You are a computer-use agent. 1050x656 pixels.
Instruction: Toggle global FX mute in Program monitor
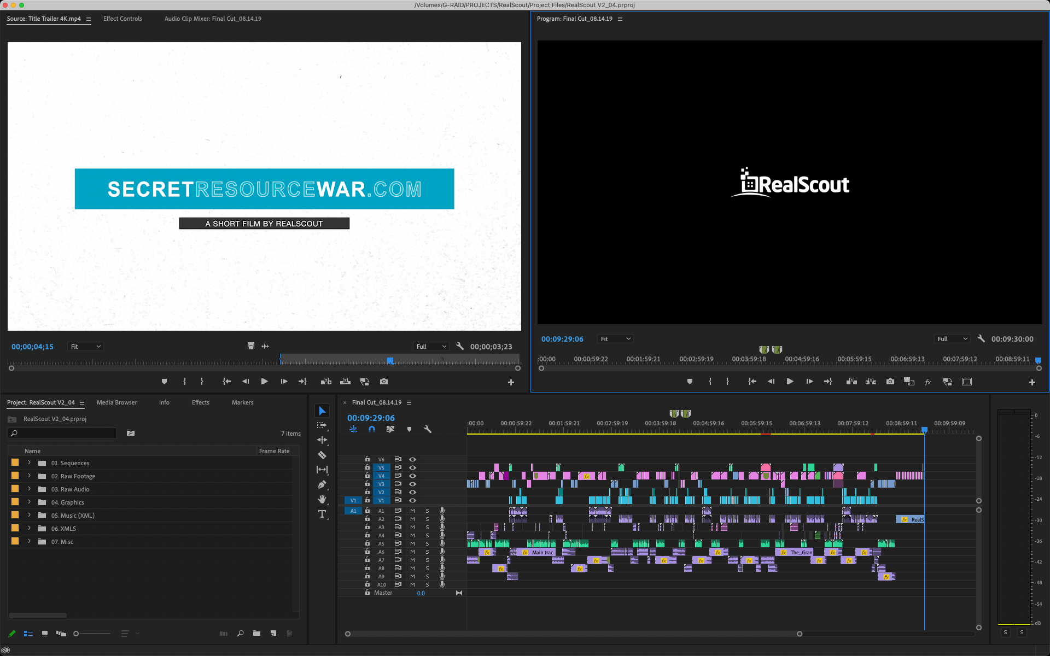click(x=928, y=382)
